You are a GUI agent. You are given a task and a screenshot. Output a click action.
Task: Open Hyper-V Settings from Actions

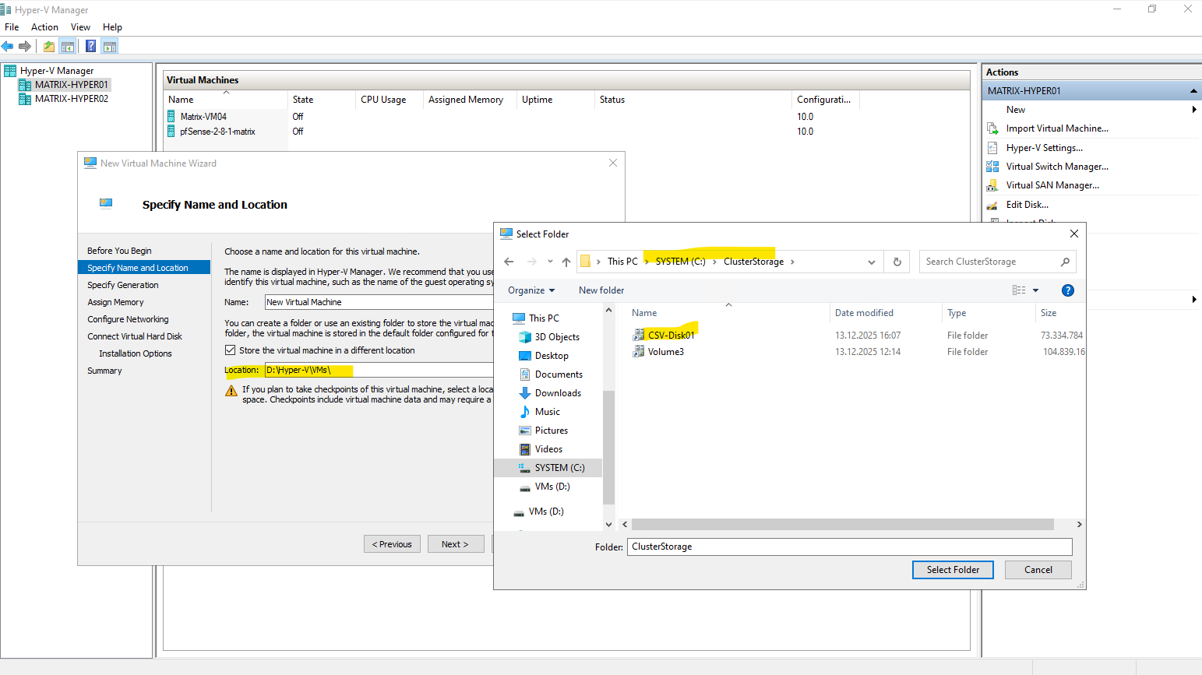click(1044, 148)
